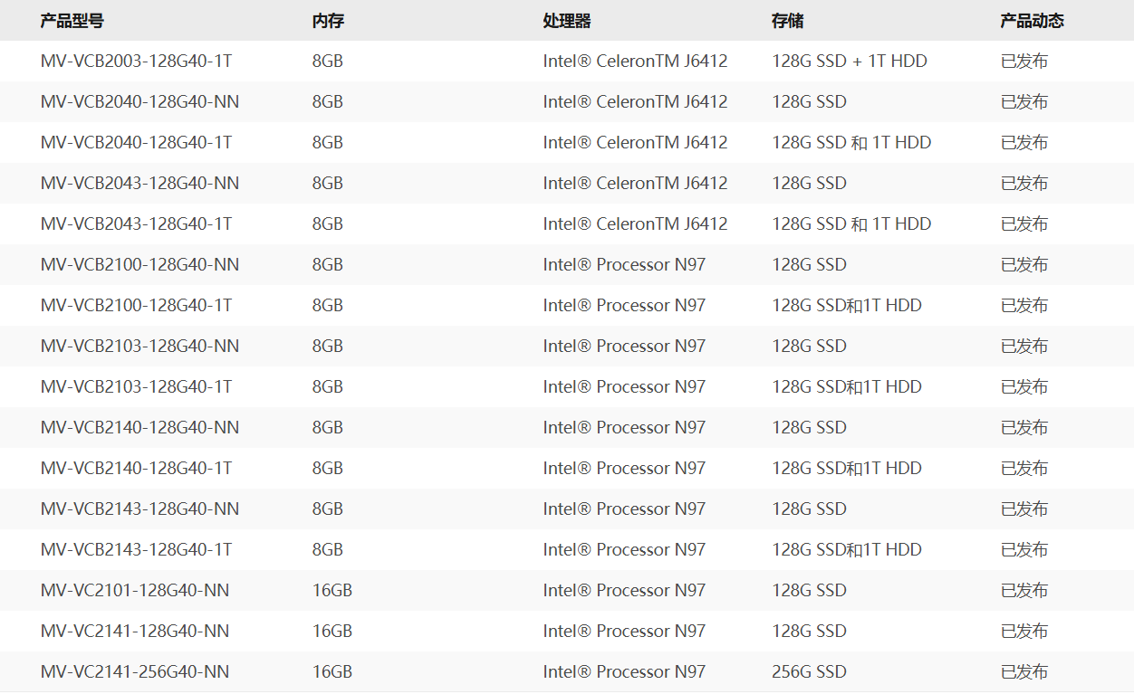Click the 256G SSD storage cell
This screenshot has height=694, width=1134.
tap(810, 672)
